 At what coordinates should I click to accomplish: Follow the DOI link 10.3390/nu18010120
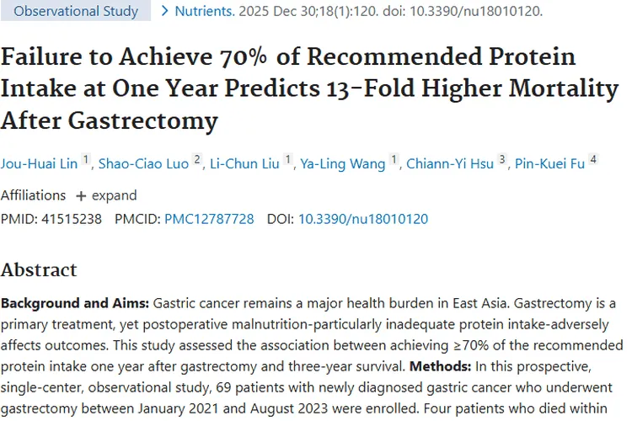pyautogui.click(x=363, y=219)
